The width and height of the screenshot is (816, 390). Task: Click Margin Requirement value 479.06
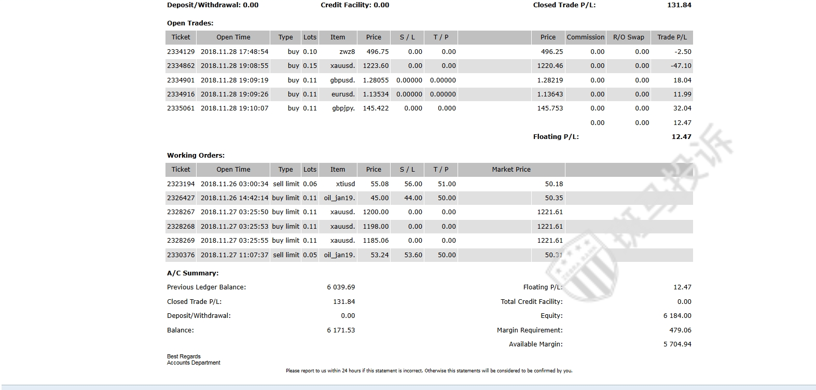(x=681, y=330)
